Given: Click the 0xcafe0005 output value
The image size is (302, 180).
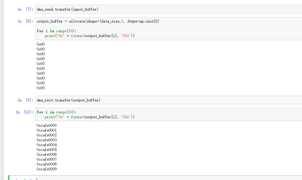Looking at the screenshot, I should (x=47, y=150).
